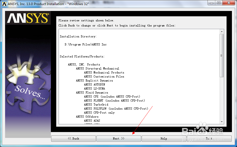
Task: Click the Exit button
Action: click(x=209, y=138)
